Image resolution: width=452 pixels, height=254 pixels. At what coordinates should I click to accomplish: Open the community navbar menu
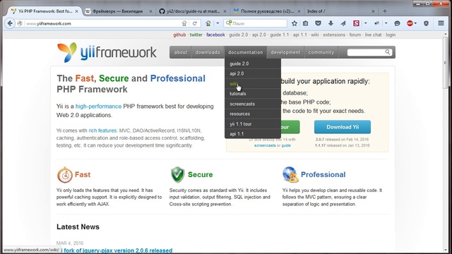[321, 52]
